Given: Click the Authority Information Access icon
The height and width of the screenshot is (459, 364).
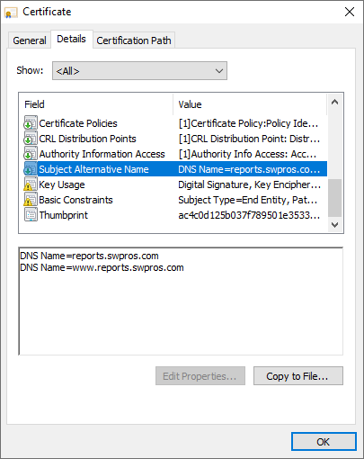Looking at the screenshot, I should [31, 154].
